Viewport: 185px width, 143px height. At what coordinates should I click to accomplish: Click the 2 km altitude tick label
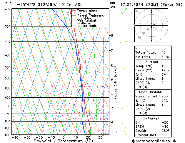click(112, 122)
